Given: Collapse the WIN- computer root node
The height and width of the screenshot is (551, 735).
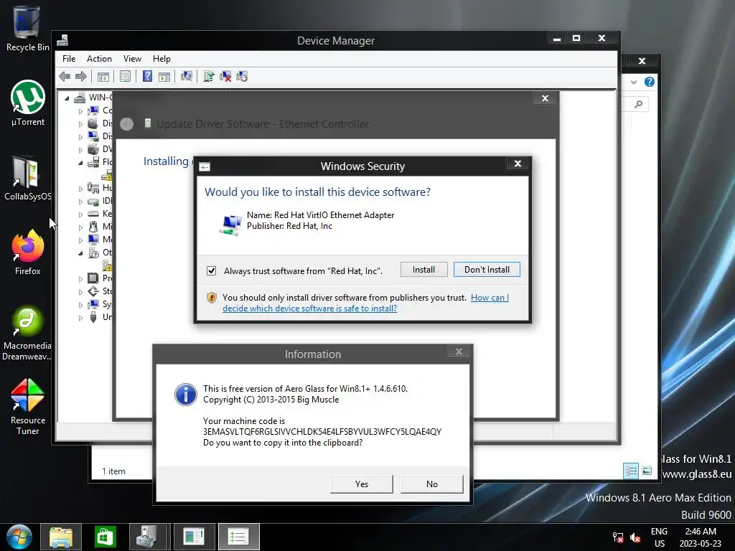Looking at the screenshot, I should click(67, 98).
